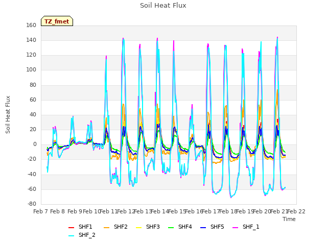Click the Feb 8 x-axis tick label
This screenshot has height=245, width=327.
58,211
